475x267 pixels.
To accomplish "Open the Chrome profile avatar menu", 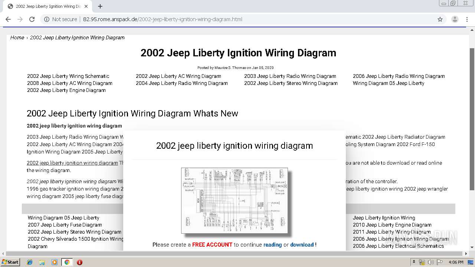I will click(x=455, y=19).
